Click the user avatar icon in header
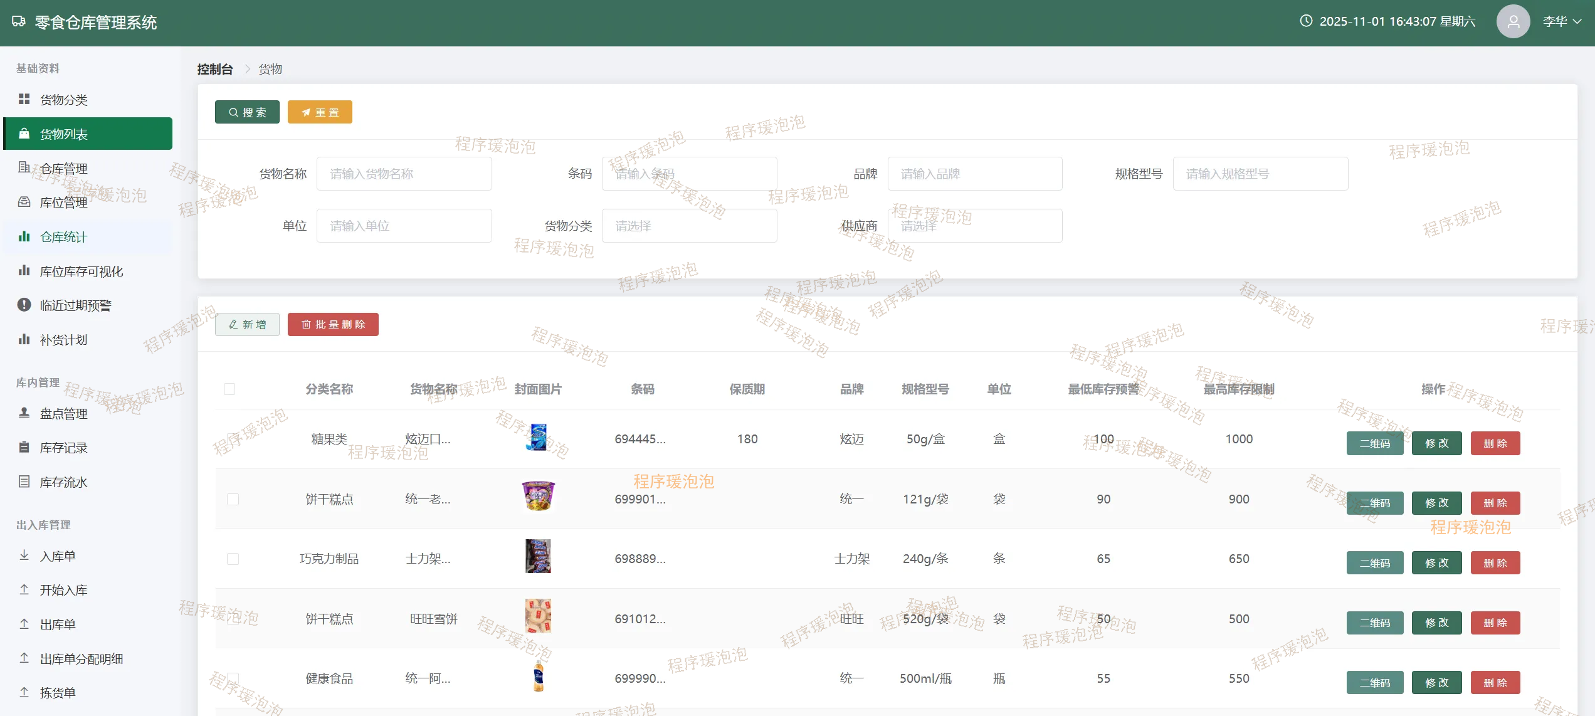The height and width of the screenshot is (716, 1595). click(1513, 22)
